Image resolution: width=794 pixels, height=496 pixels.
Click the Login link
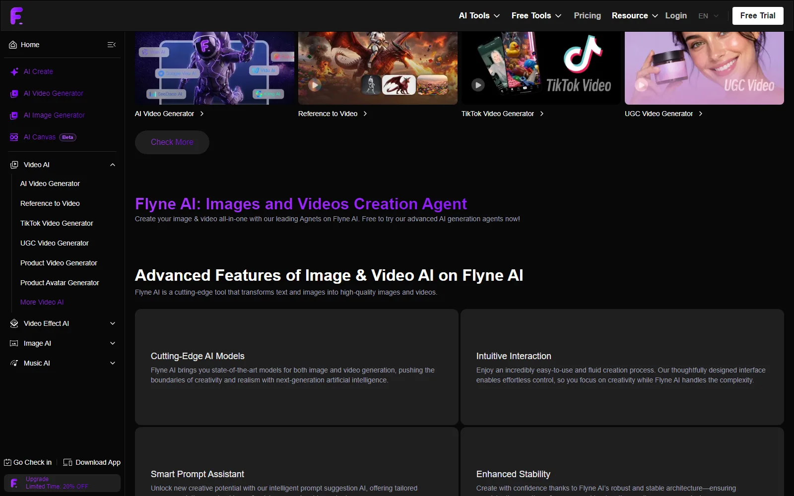point(676,16)
